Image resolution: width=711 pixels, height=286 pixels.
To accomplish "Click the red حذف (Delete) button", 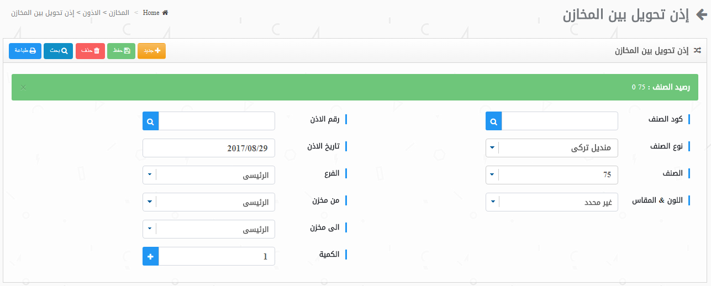I will point(90,51).
